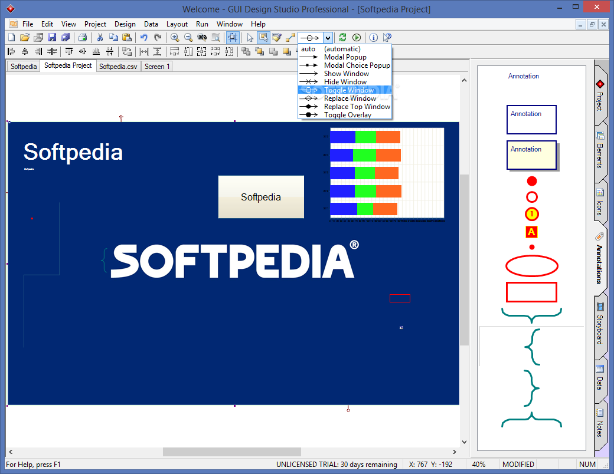
Task: Switch to the Softpedia.csv tab
Action: coord(118,67)
